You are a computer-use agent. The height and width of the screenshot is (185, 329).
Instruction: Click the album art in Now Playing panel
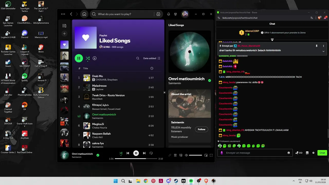point(190,52)
